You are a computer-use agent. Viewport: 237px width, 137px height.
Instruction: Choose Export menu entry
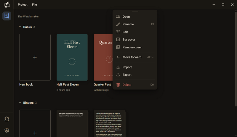(x=135, y=75)
